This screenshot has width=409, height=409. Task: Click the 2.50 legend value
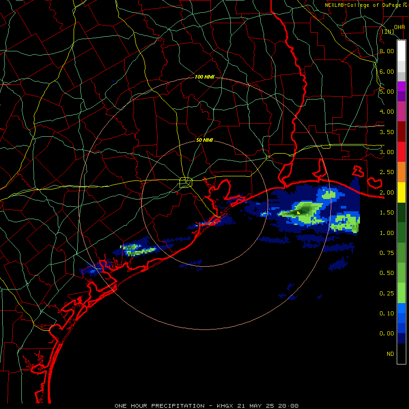[x=387, y=172]
